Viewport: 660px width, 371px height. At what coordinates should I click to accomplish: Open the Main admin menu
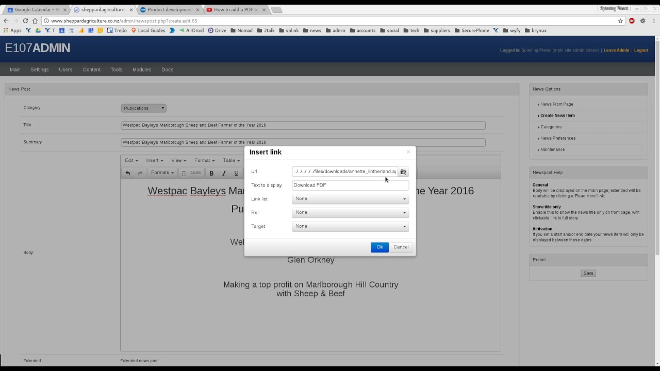[15, 70]
